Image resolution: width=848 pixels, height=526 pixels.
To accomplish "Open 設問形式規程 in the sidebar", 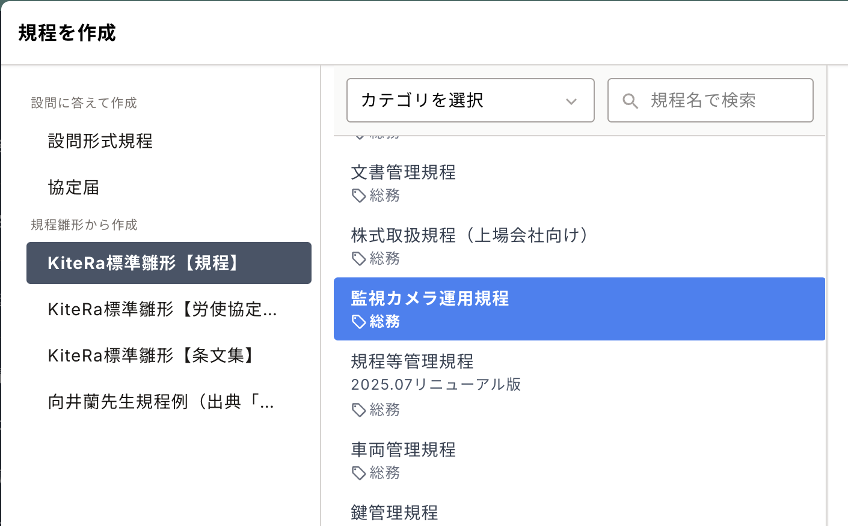I will point(100,141).
